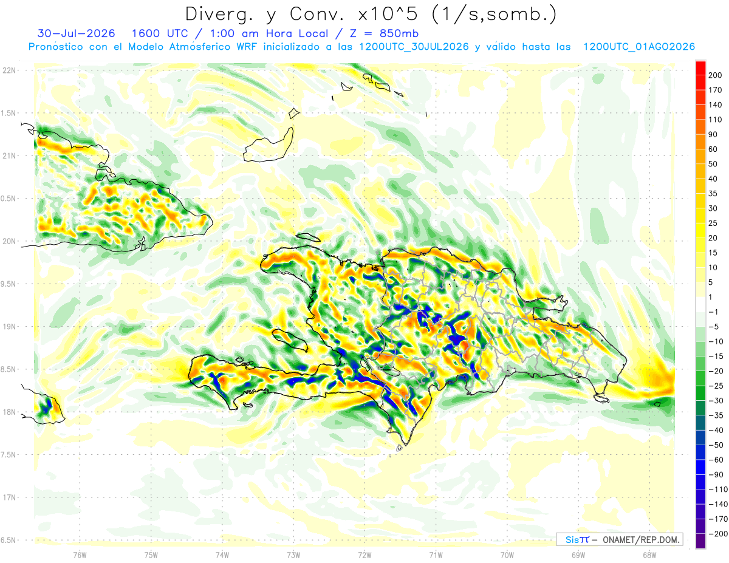Image resolution: width=729 pixels, height=563 pixels.
Task: Click the '71W' longitude axis label
Action: click(x=436, y=554)
